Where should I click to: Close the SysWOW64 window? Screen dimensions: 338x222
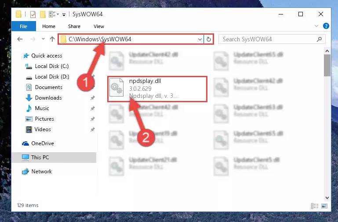point(321,14)
